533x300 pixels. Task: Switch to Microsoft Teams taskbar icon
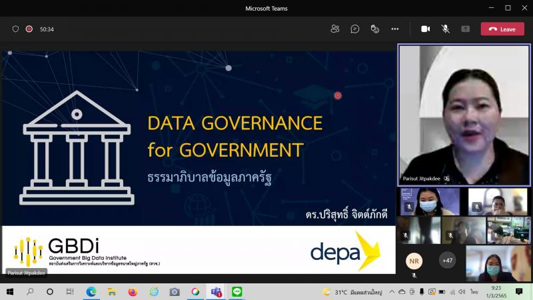pos(216,292)
